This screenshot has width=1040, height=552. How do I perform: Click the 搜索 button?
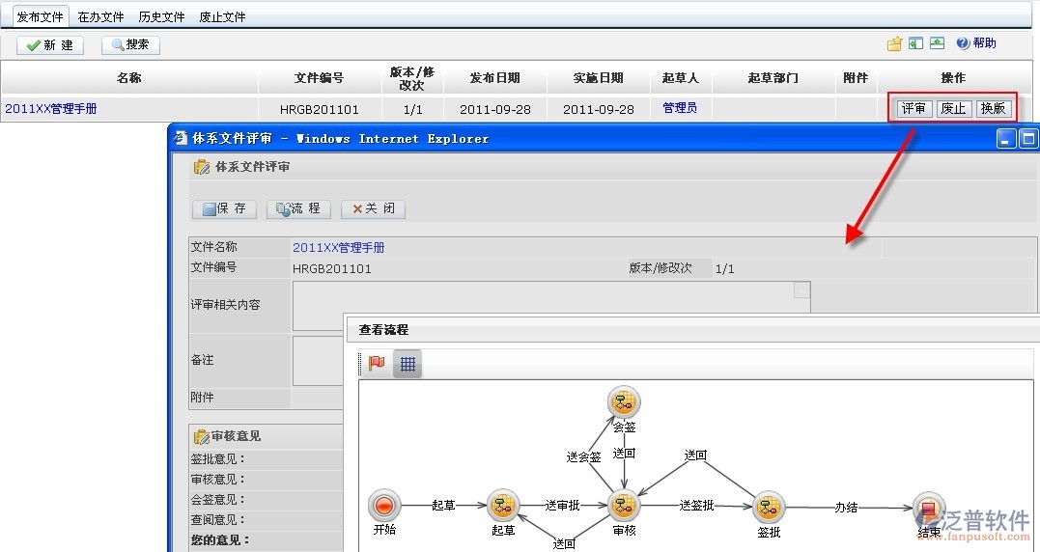[x=130, y=44]
